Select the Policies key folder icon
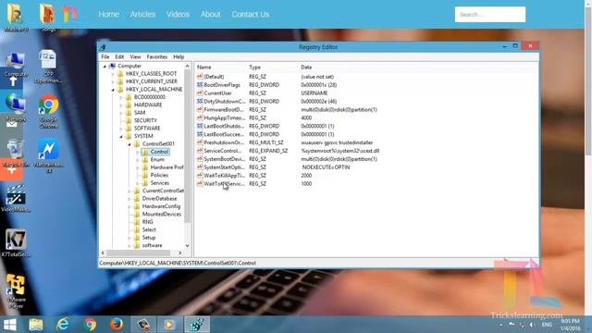The image size is (592, 333). [145, 175]
